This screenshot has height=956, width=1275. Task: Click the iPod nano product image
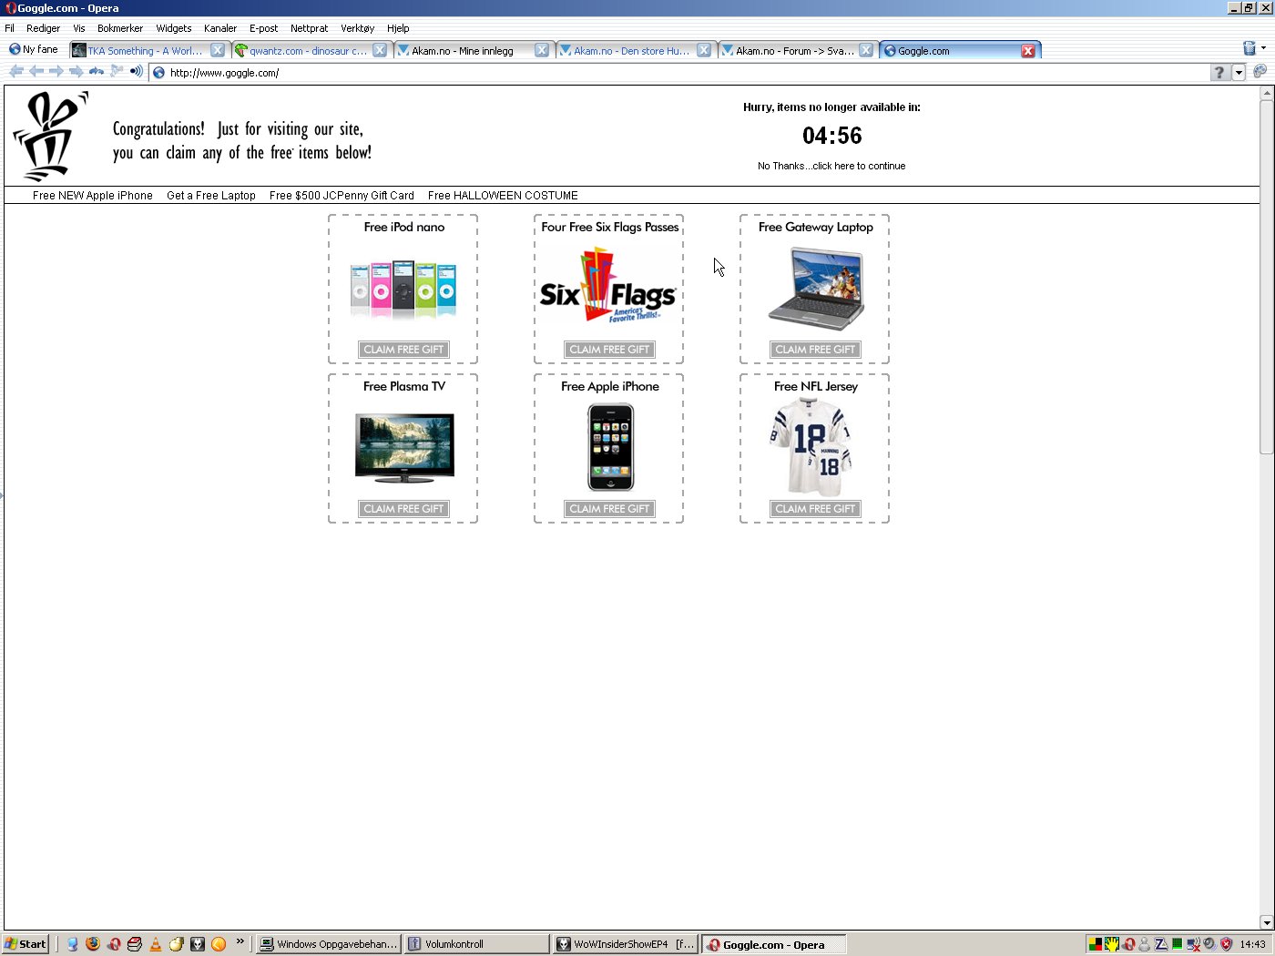pos(403,290)
